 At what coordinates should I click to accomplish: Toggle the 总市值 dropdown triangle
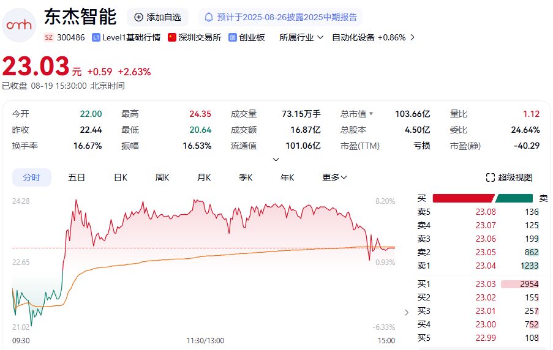[371, 114]
